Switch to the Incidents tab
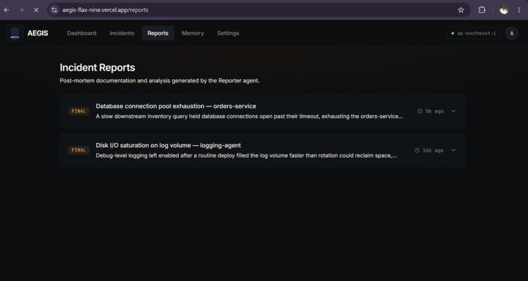Screen dimensions: 528x281 coord(122,33)
